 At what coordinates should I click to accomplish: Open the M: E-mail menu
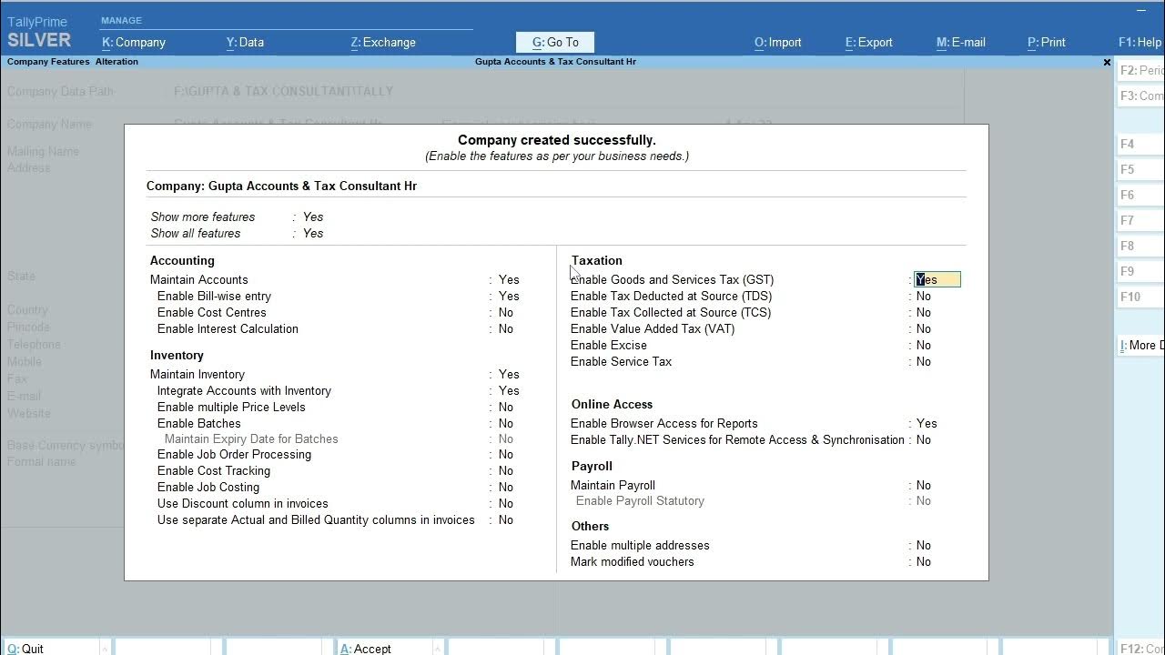(x=961, y=42)
